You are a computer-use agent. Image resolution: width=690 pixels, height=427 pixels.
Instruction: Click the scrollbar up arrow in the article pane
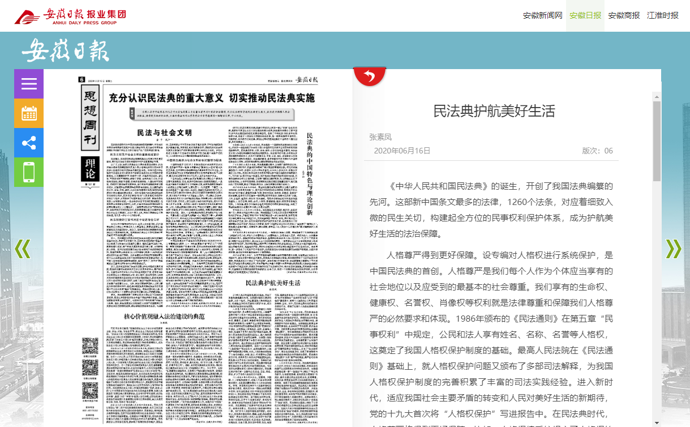[657, 96]
